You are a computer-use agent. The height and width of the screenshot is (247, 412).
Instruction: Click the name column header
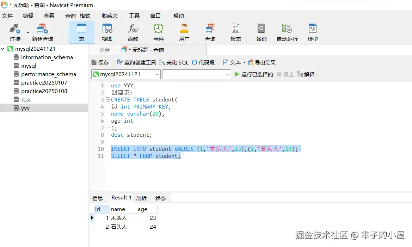(x=123, y=209)
